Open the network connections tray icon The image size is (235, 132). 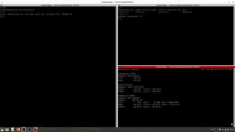[225, 129]
